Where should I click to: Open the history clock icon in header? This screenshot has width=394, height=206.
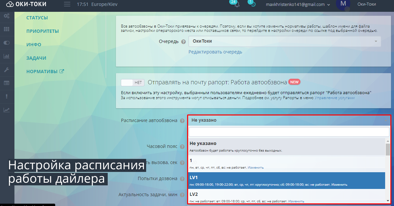point(253,4)
